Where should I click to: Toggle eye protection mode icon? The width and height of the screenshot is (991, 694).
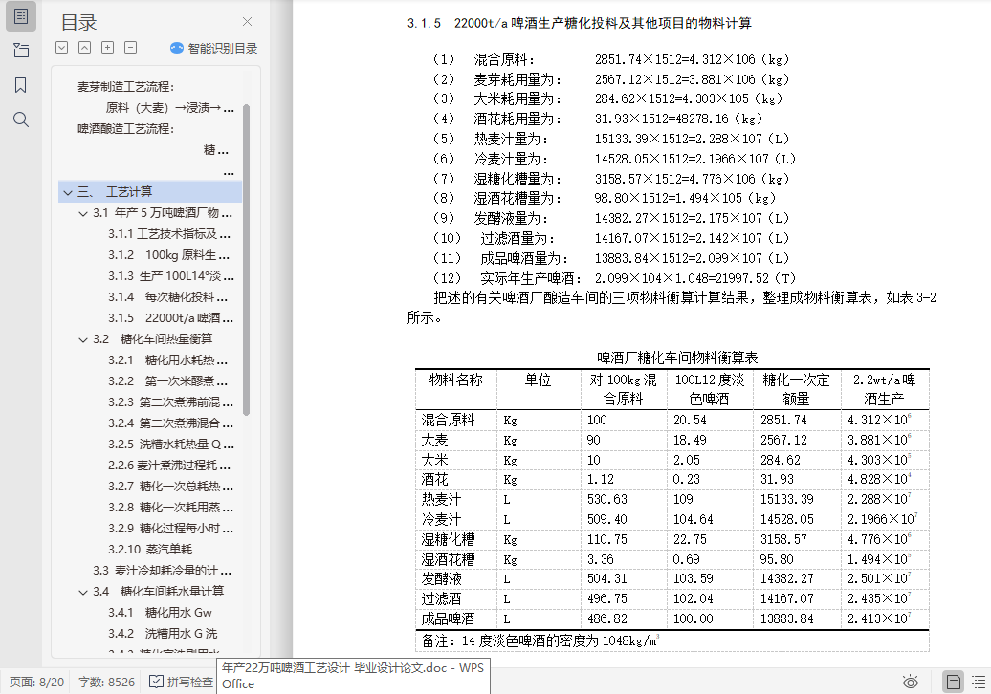(x=910, y=682)
